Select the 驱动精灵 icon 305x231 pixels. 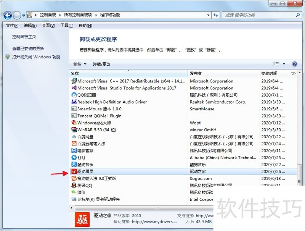(74, 171)
